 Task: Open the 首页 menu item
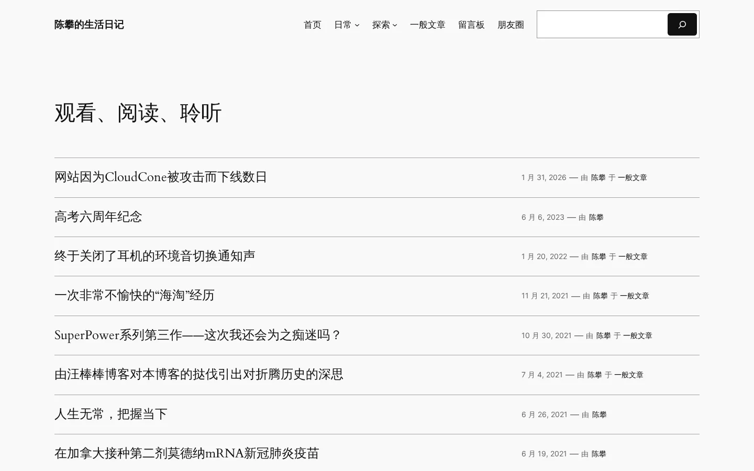click(x=313, y=25)
